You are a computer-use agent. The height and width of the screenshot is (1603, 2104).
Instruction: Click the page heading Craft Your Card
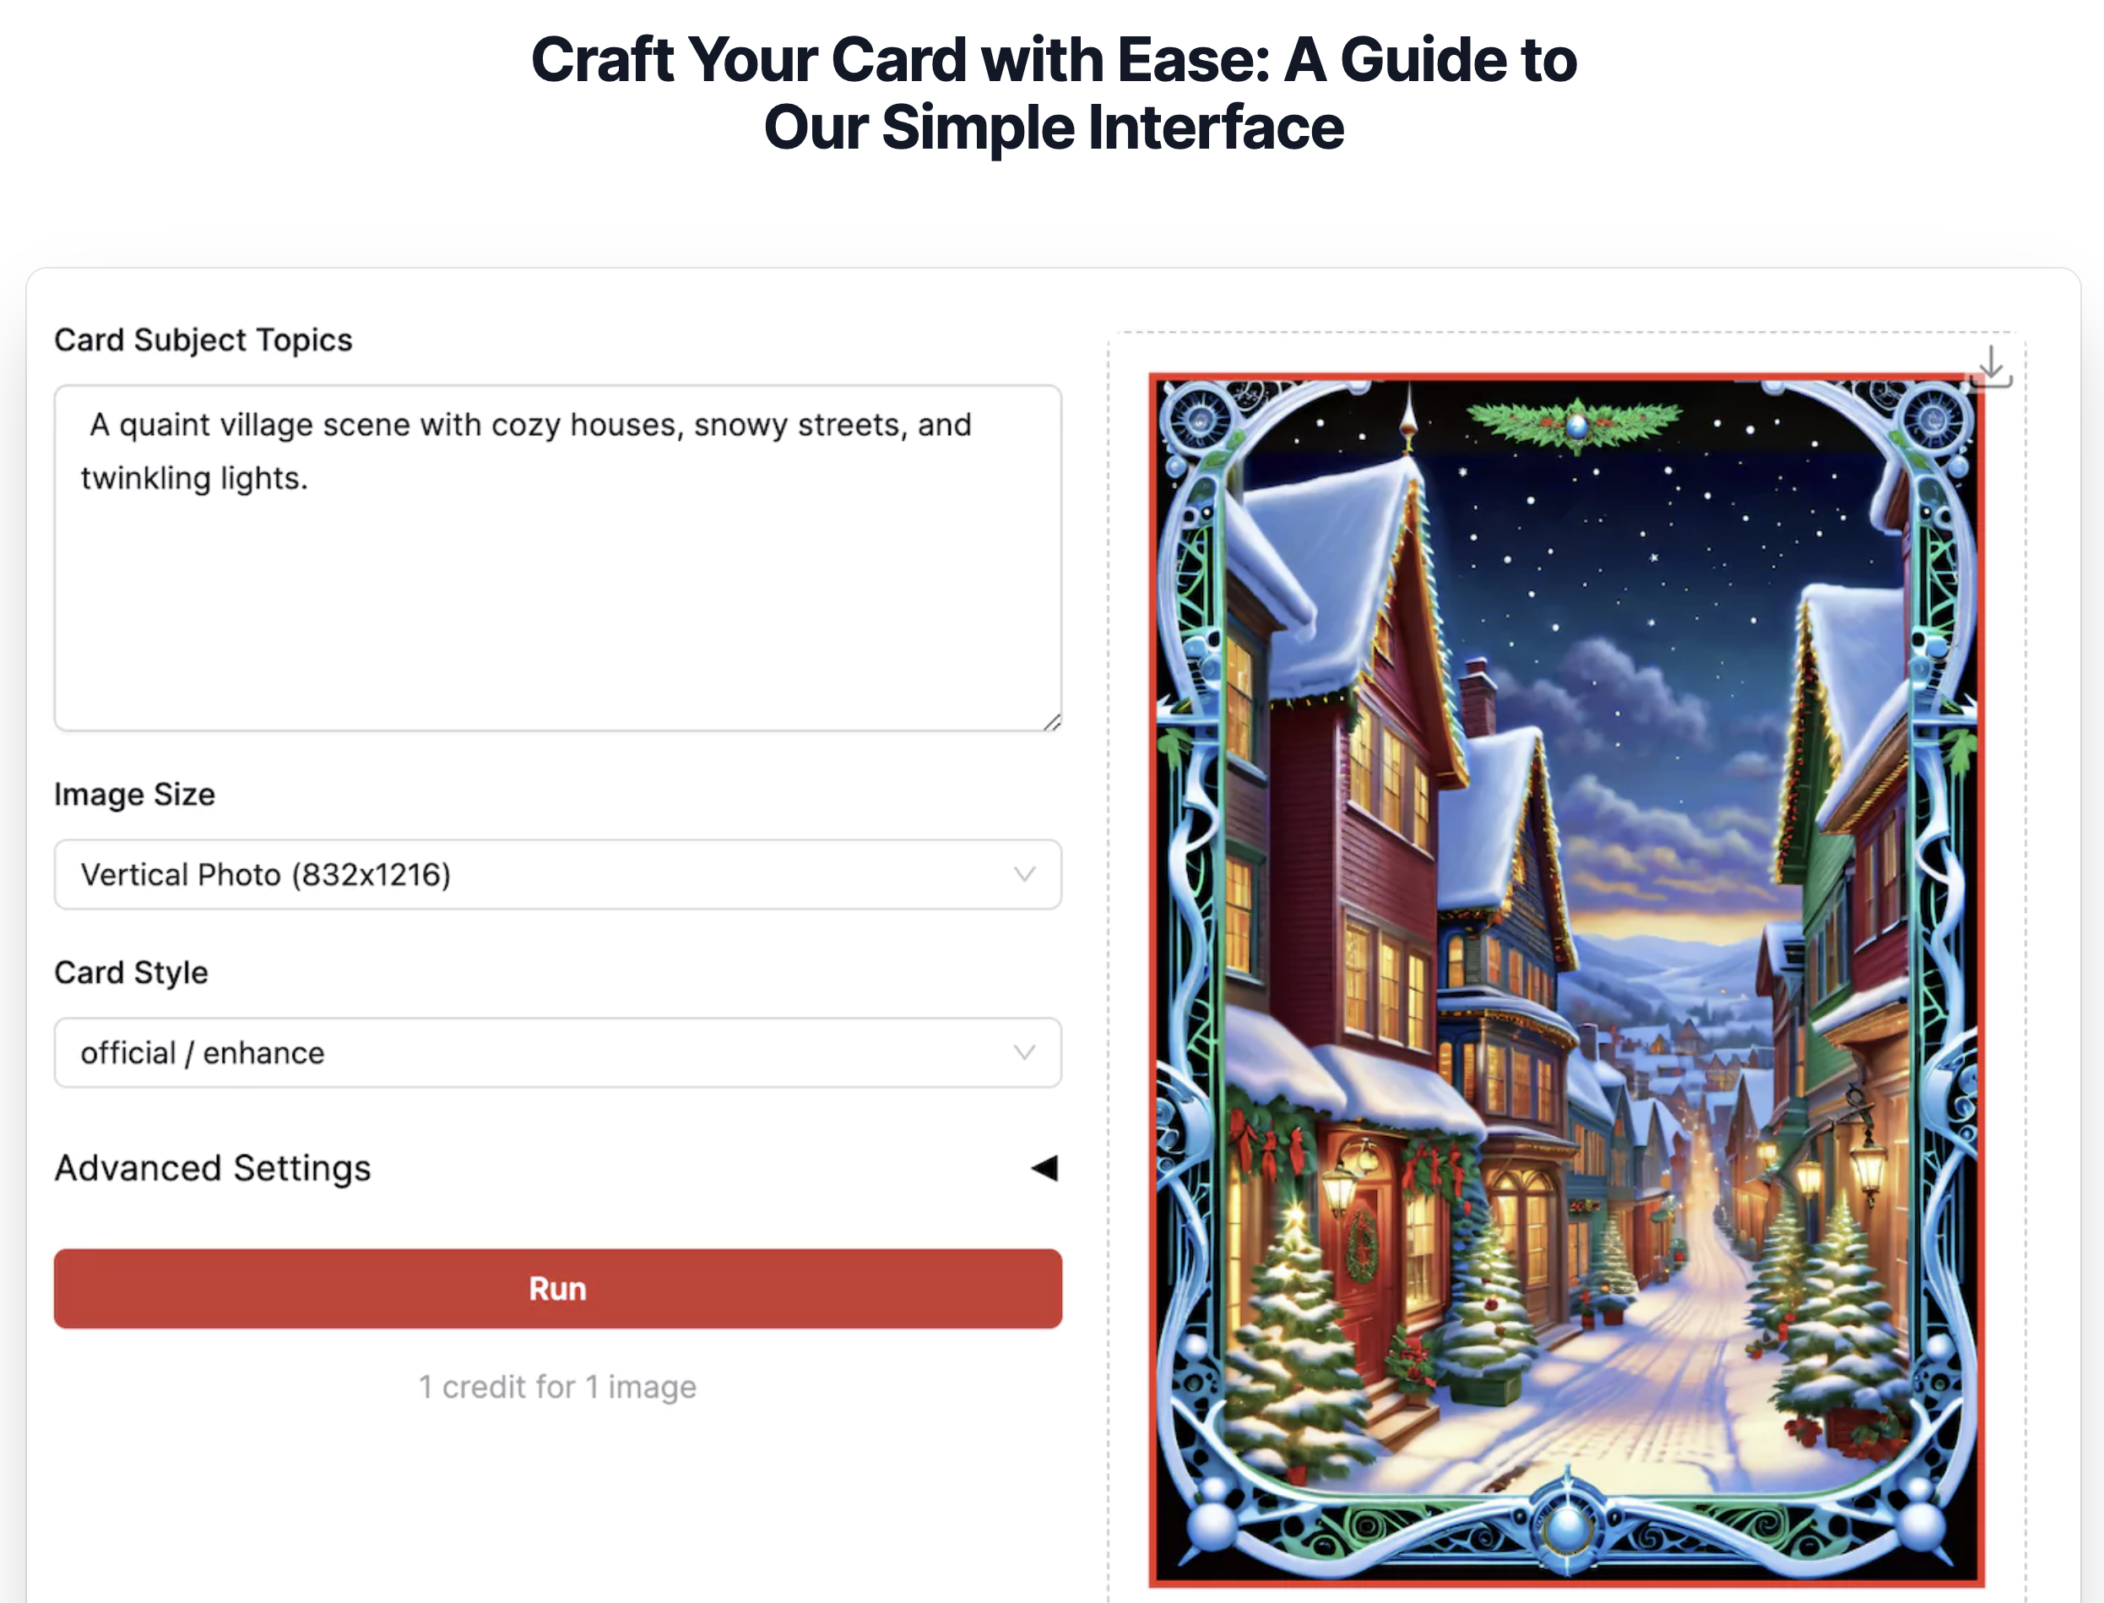[1054, 94]
